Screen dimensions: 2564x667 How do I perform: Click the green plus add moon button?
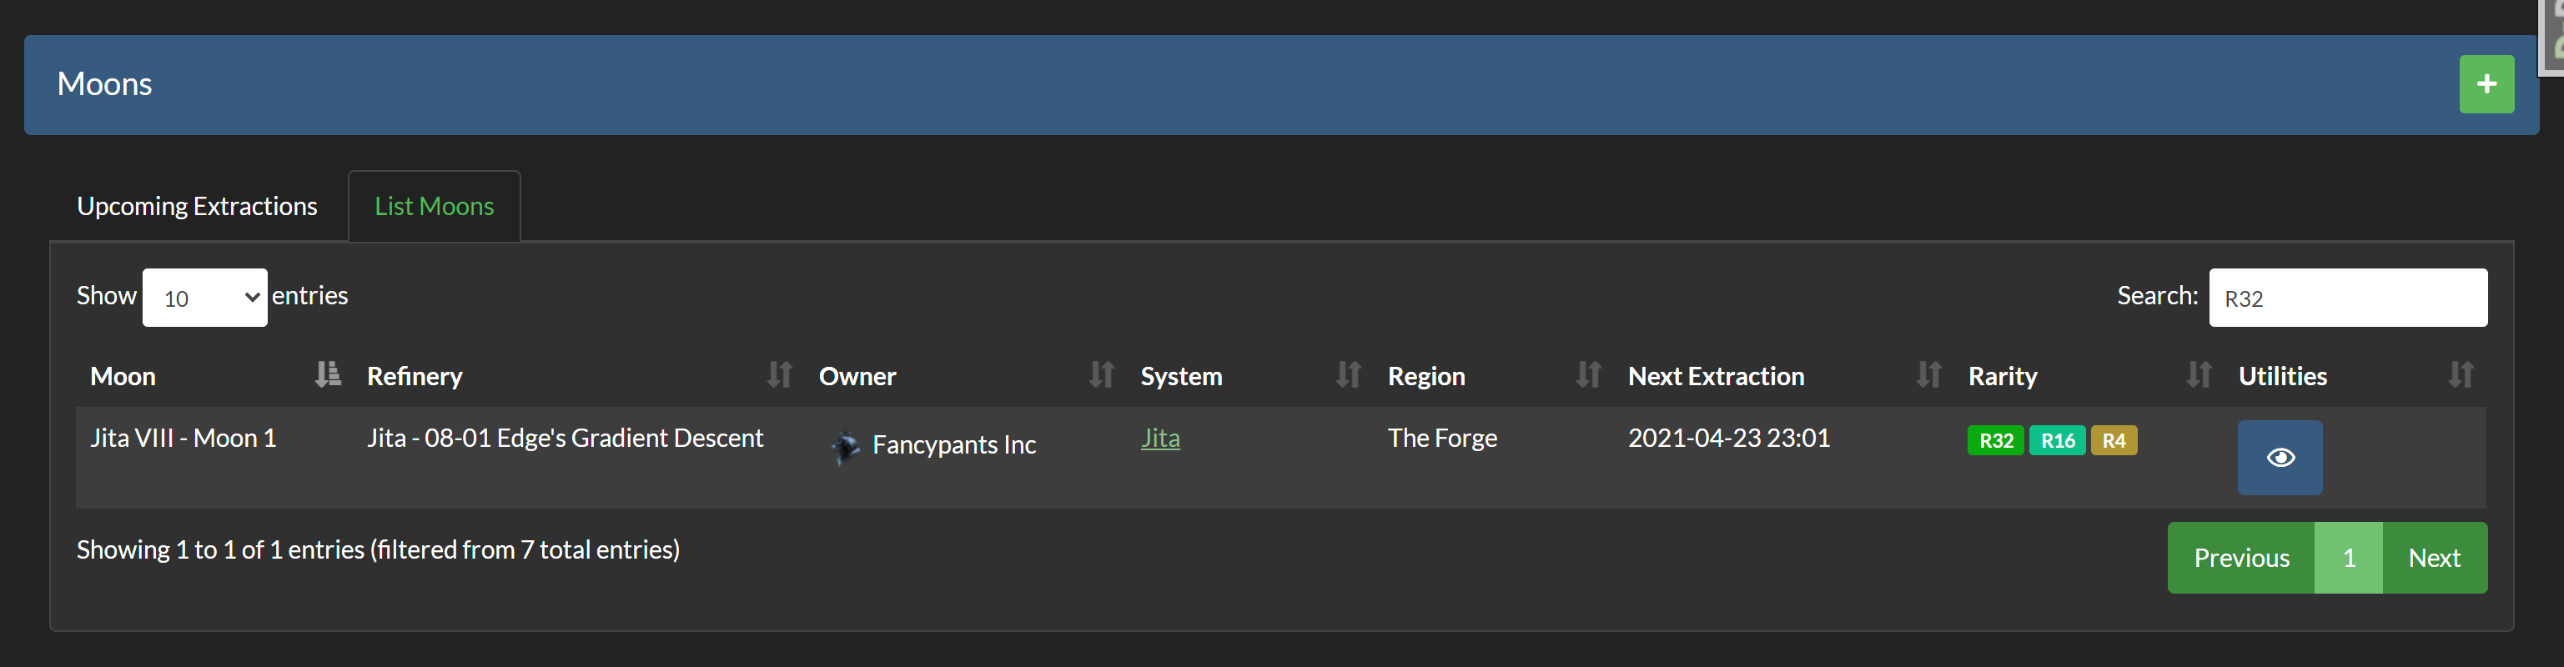click(x=2486, y=84)
